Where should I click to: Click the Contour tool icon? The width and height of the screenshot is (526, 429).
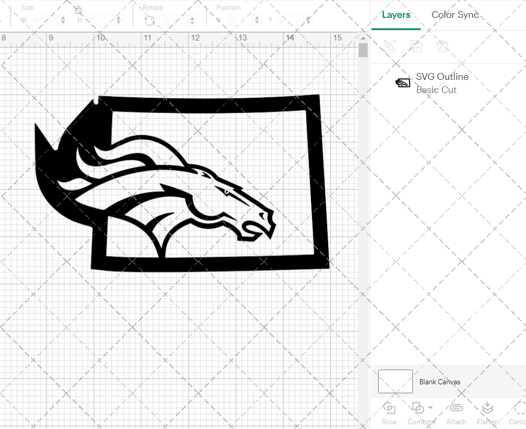pyautogui.click(x=520, y=408)
